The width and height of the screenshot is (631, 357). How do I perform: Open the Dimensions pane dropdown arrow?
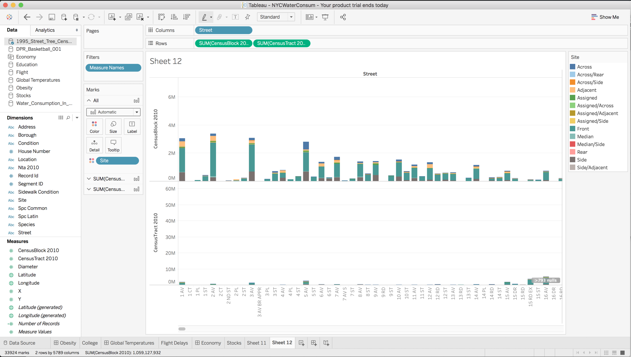pyautogui.click(x=77, y=118)
